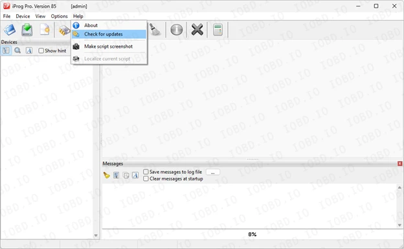Select Make script screenshot menu item
This screenshot has width=404, height=249.
coord(109,47)
